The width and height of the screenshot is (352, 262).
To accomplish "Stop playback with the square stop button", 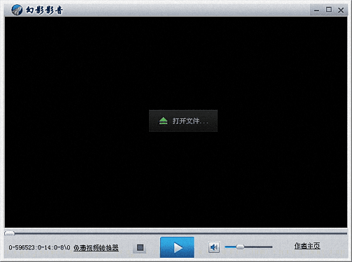I will click(140, 247).
